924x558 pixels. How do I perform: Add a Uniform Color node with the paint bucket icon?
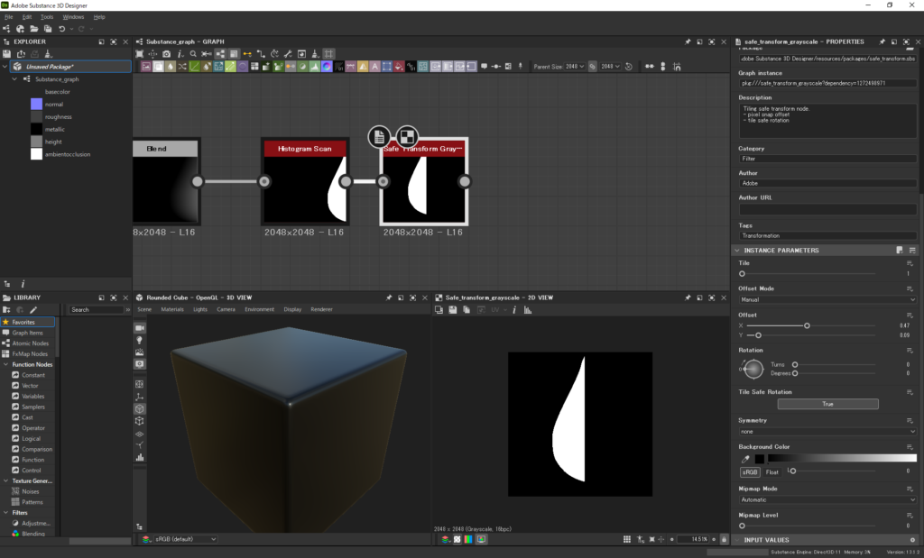tap(399, 67)
